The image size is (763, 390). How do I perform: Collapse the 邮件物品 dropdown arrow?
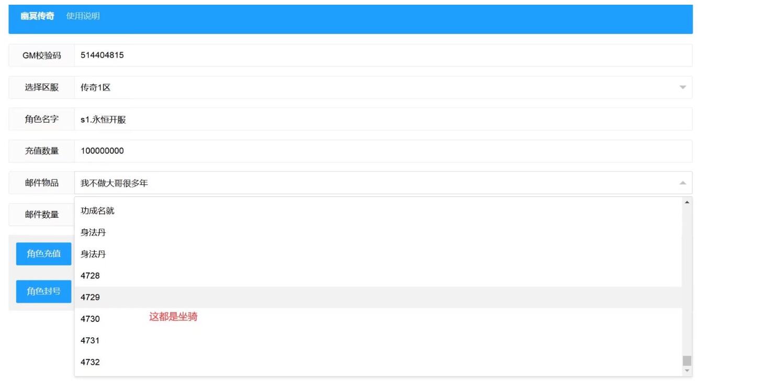point(682,183)
